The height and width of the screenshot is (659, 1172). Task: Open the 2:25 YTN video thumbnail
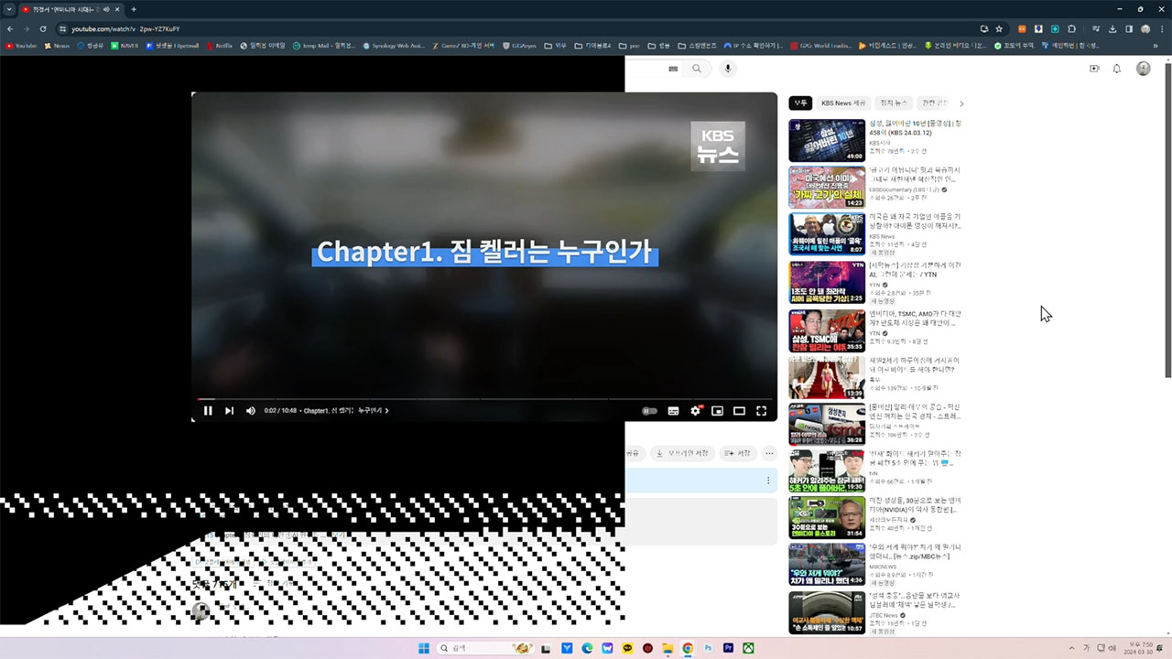(x=827, y=282)
